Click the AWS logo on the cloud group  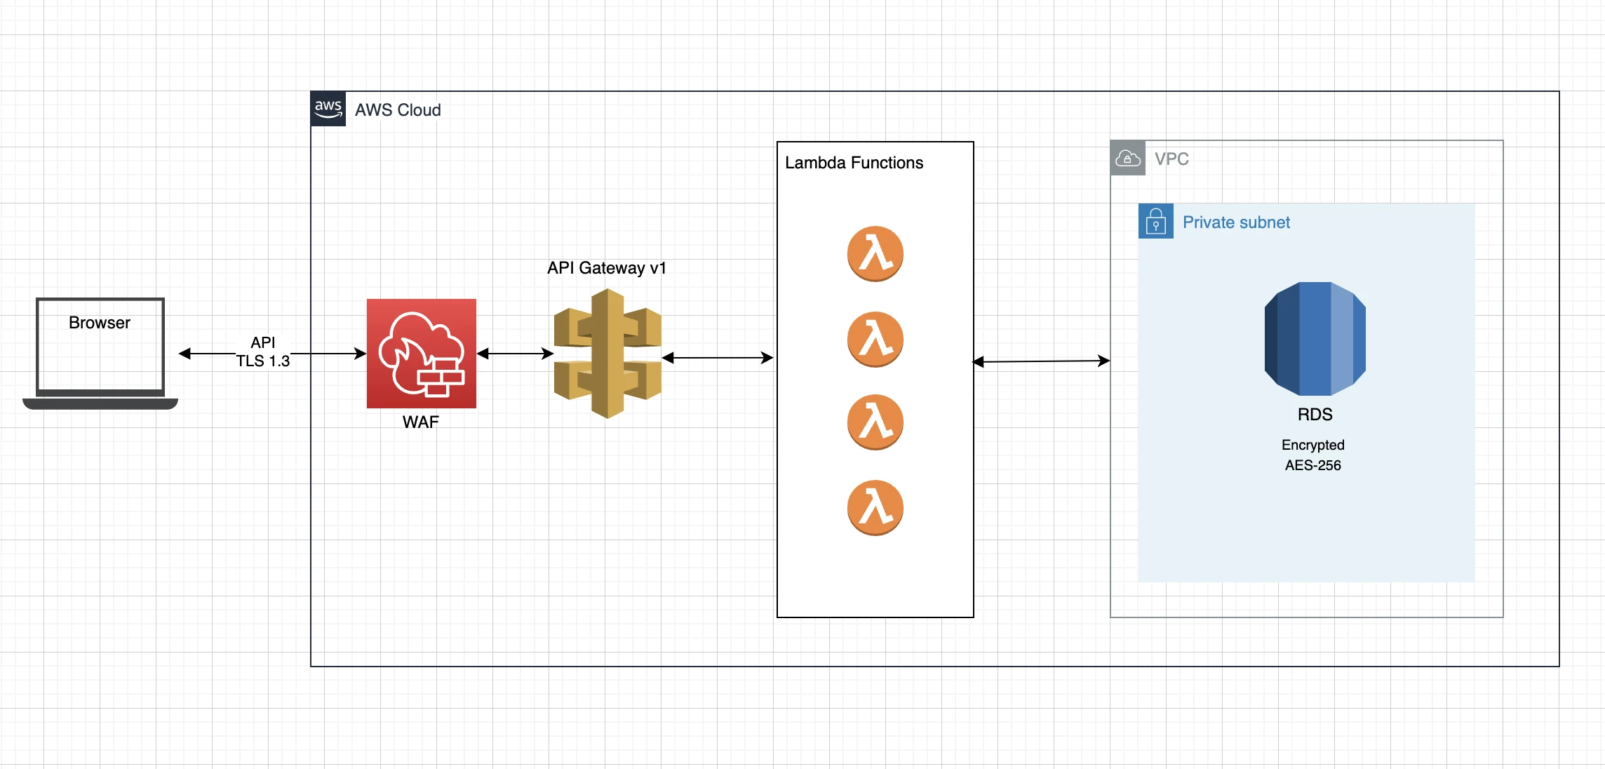[328, 109]
